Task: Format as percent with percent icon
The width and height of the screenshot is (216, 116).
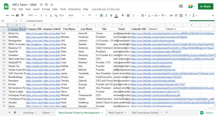Action: point(46,15)
